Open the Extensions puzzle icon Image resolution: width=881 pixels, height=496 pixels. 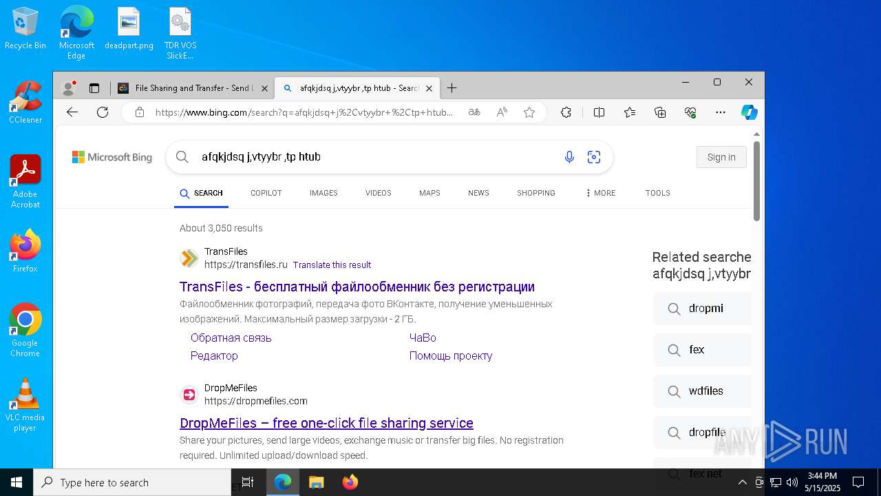tap(566, 112)
